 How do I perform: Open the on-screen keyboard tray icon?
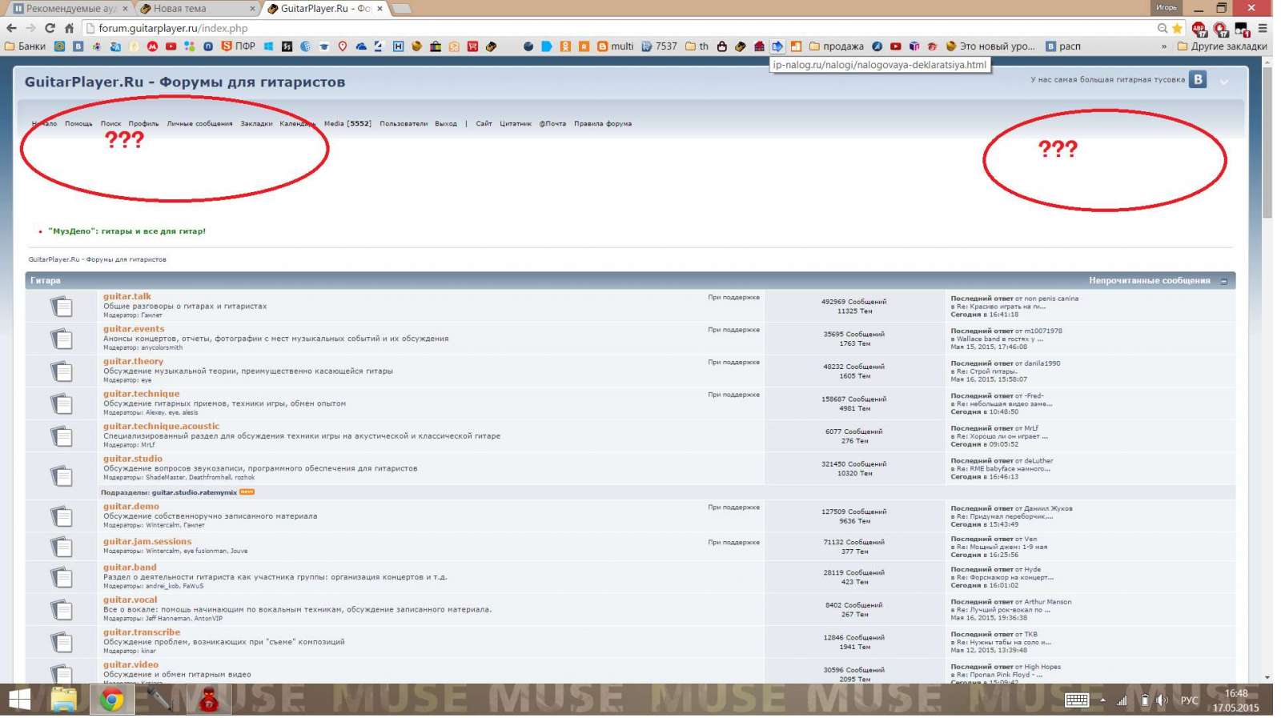(1076, 700)
